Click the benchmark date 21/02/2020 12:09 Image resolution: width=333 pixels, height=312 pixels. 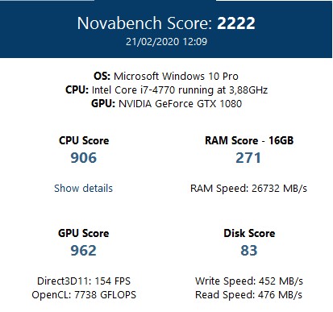click(166, 42)
